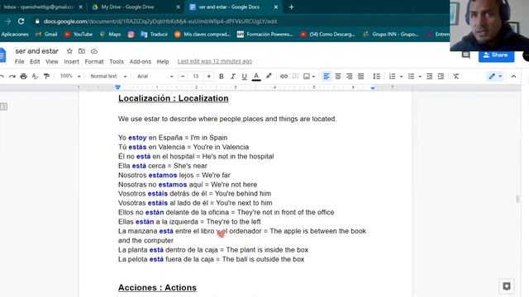Open the Arial font dropdown
Screen dimensions: 529x297
click(x=155, y=77)
